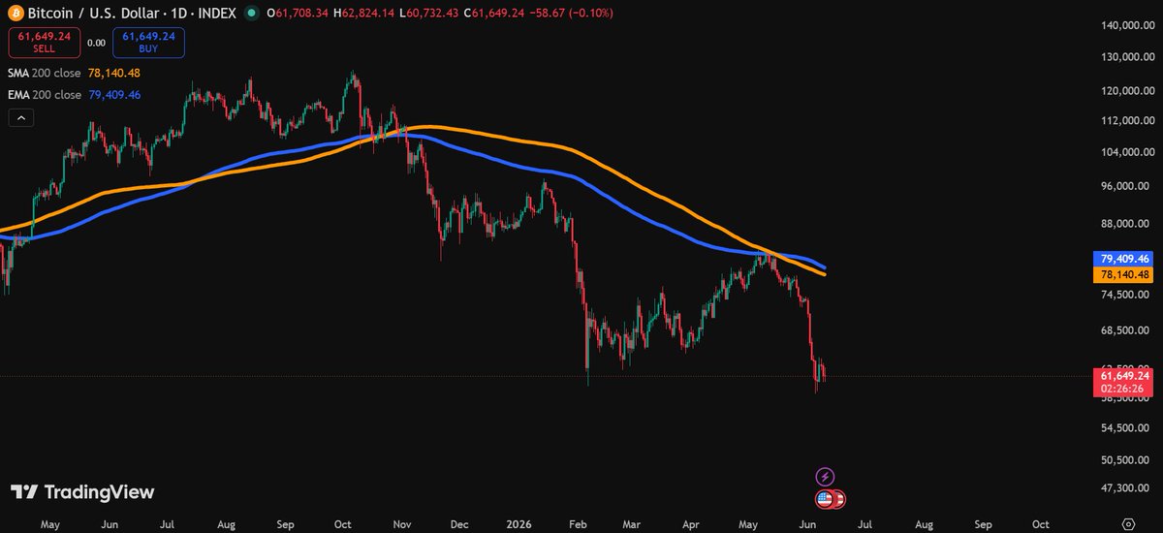This screenshot has height=533, width=1163.
Task: Click the 112,000.00 price scale label
Action: click(1128, 121)
